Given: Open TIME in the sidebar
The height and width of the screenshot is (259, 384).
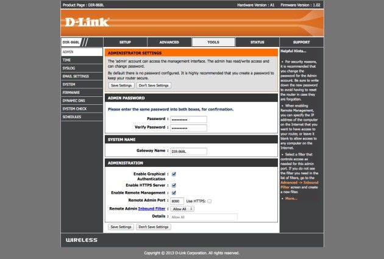Looking at the screenshot, I should (x=82, y=60).
